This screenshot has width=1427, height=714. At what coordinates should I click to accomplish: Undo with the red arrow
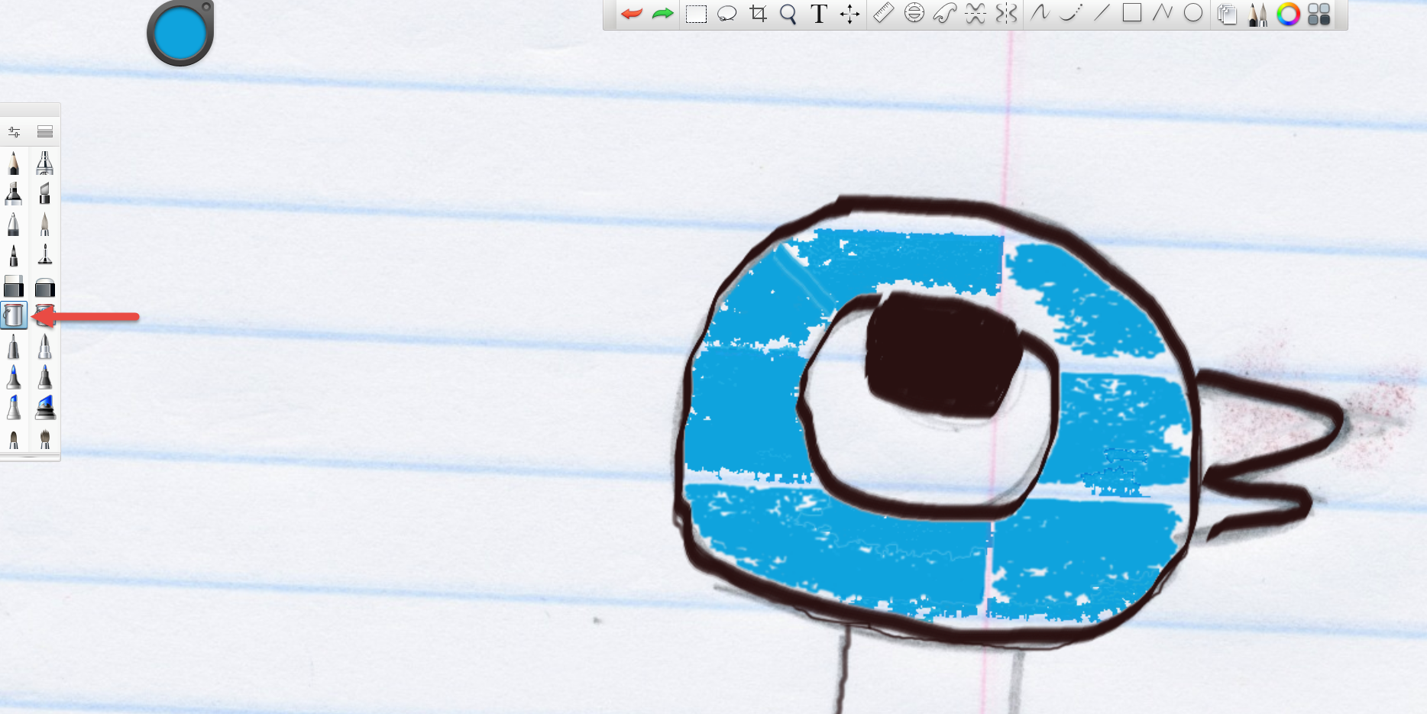point(632,14)
